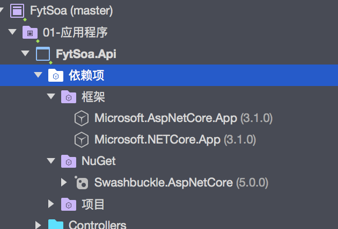Click the 项目 projects folder icon
The image size is (338, 229).
pos(69,204)
